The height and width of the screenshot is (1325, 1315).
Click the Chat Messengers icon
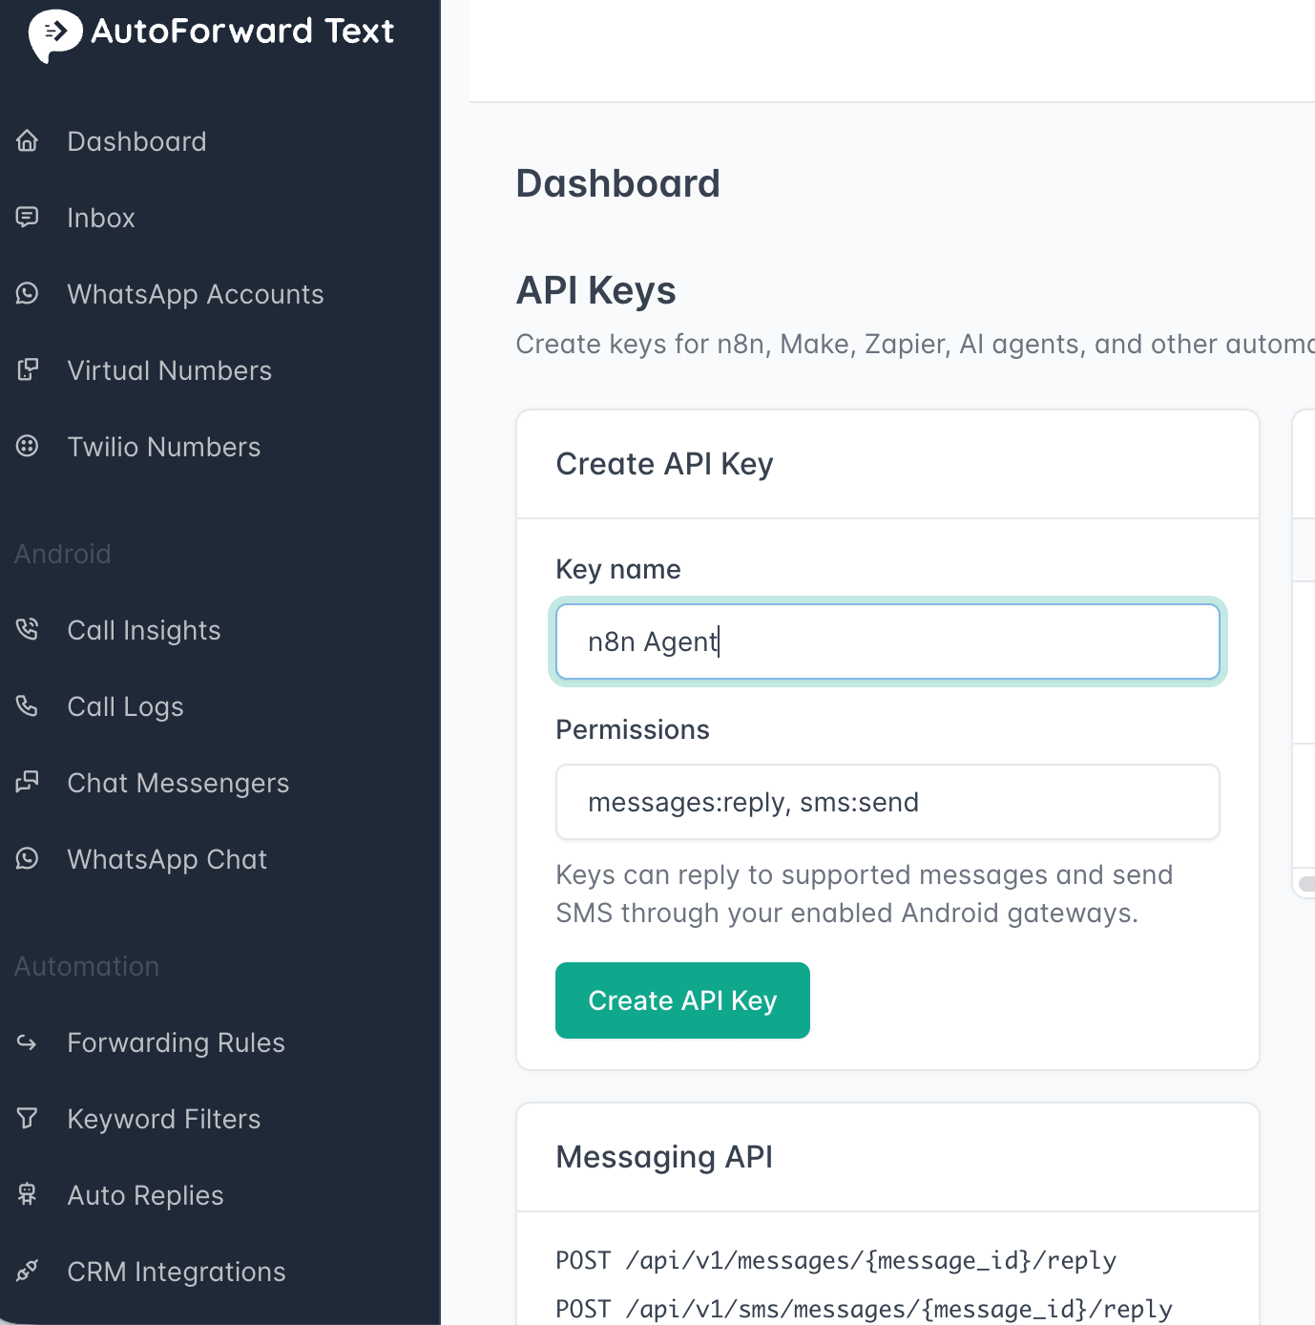click(x=28, y=783)
